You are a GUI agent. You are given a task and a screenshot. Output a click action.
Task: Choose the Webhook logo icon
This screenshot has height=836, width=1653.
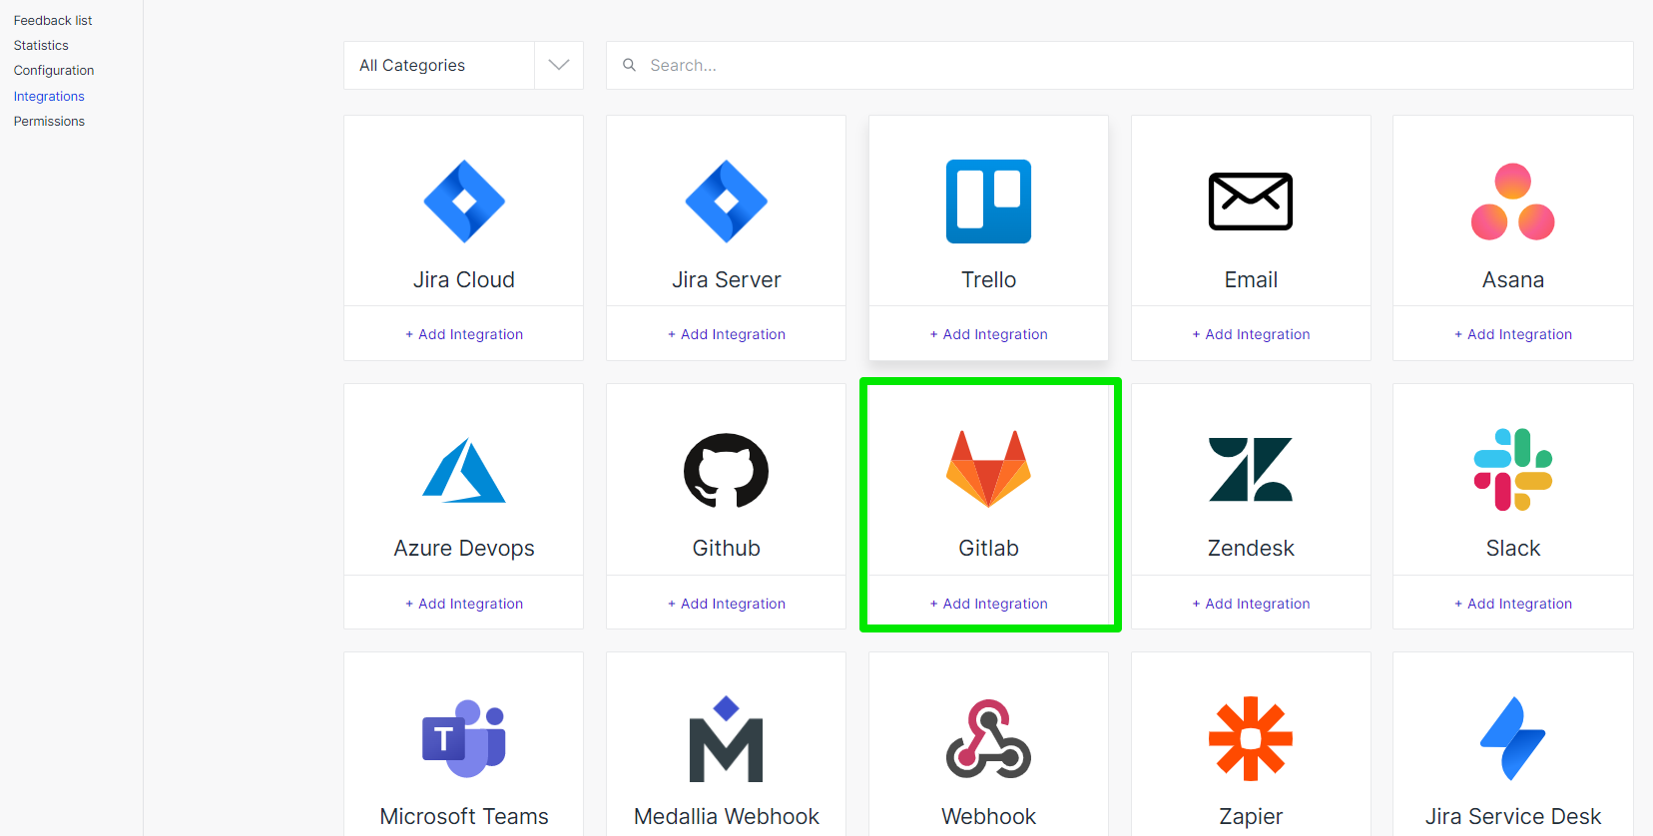(988, 738)
